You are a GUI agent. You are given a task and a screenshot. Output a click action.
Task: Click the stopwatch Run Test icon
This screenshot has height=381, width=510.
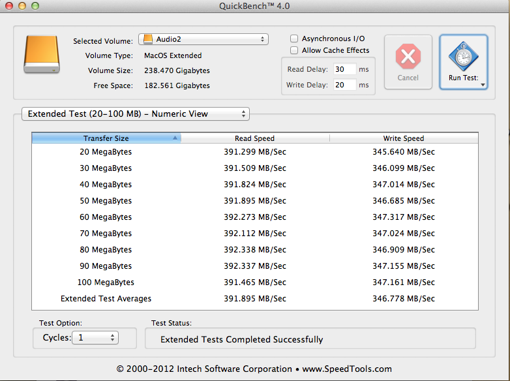coord(463,57)
